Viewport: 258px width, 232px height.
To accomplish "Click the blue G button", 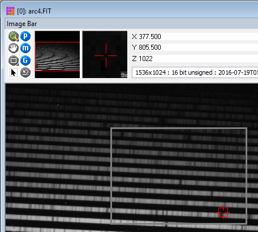I will point(25,61).
